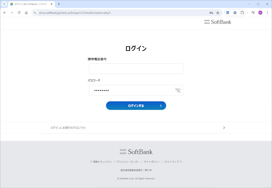Focus the 携帯電話番号 input field
Viewport: 272px width, 188px height.
coord(136,69)
